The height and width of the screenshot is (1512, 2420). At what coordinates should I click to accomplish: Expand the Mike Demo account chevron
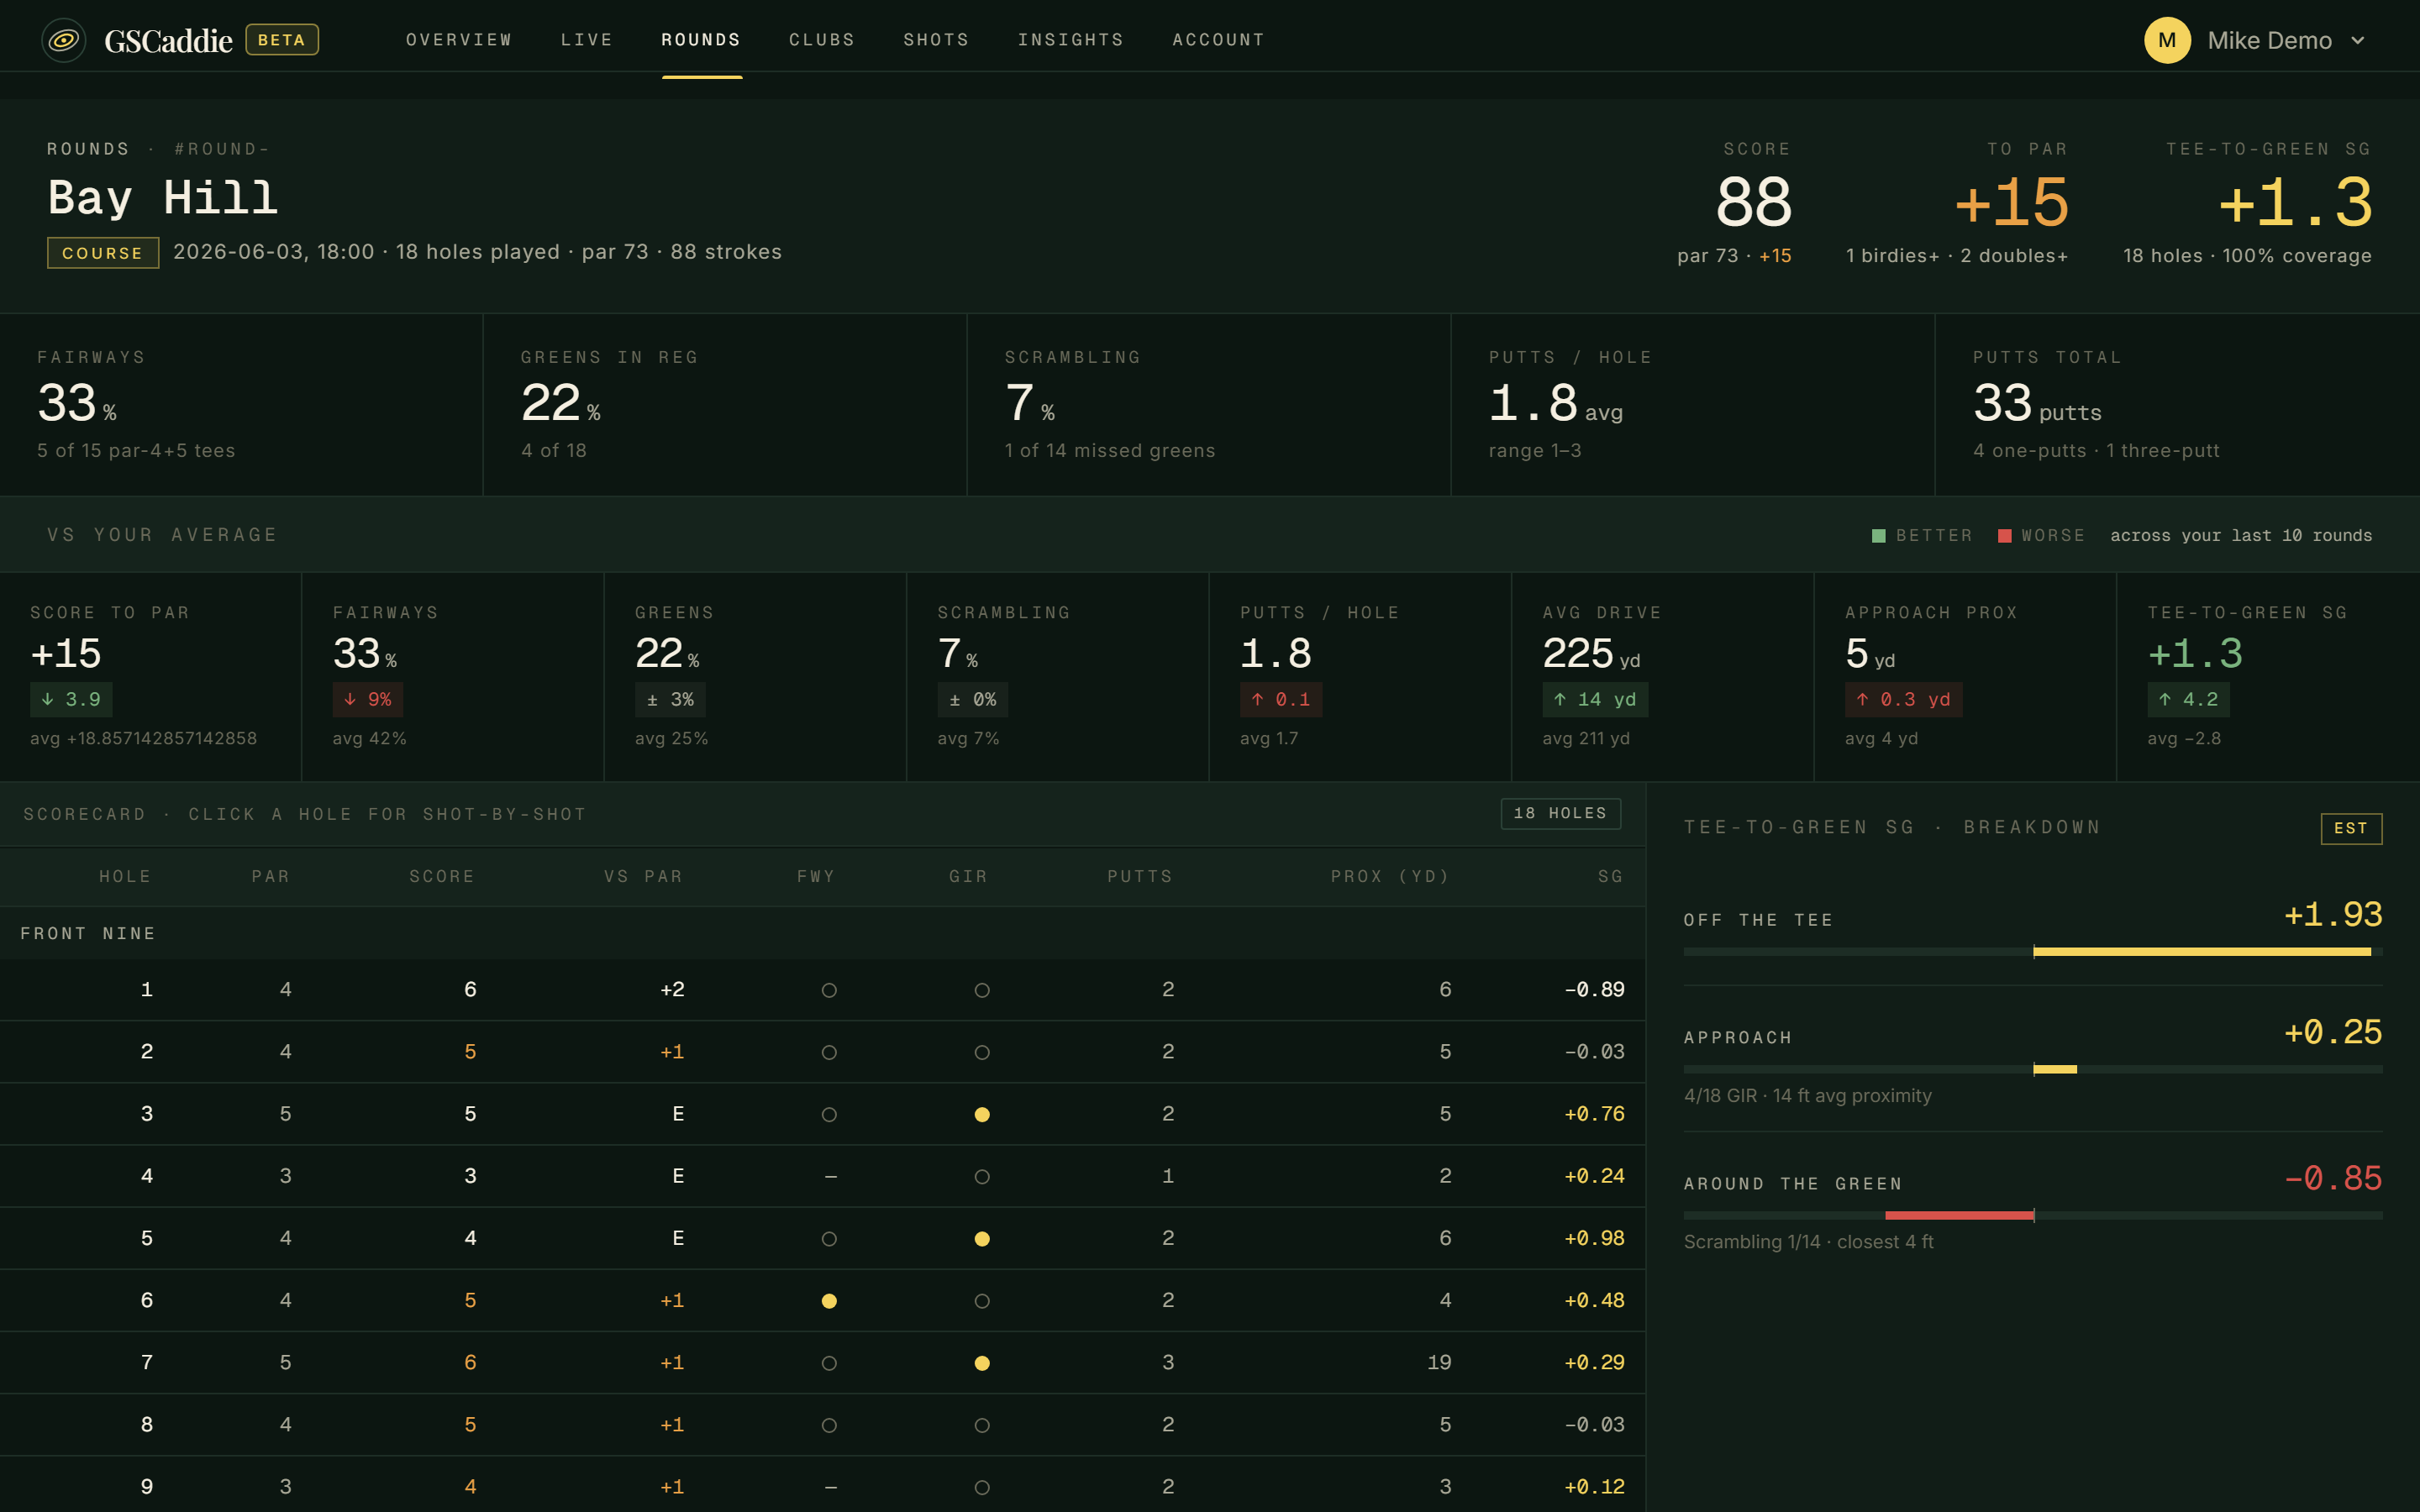point(2357,41)
